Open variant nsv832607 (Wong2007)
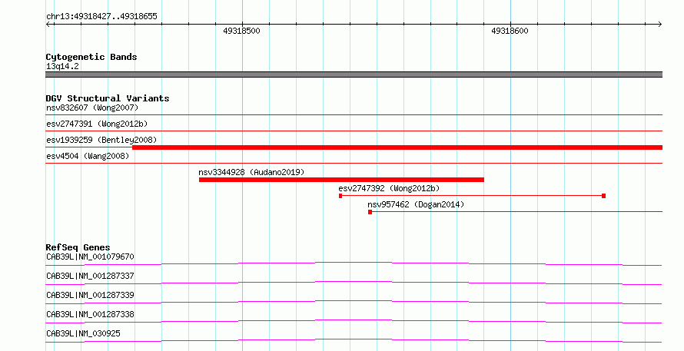The width and height of the screenshot is (684, 351). pos(92,108)
